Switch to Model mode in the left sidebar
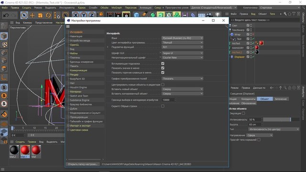 (4, 36)
